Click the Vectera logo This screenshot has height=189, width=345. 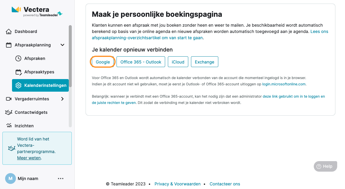(x=37, y=12)
